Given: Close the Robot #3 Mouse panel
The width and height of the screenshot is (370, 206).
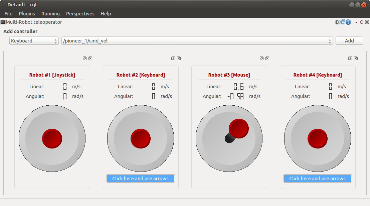Looking at the screenshot, I should click(267, 58).
